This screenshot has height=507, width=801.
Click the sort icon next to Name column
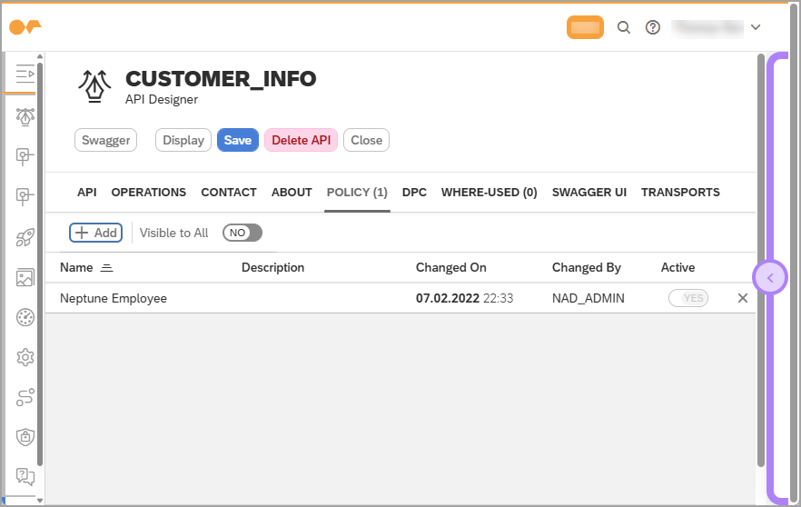106,268
